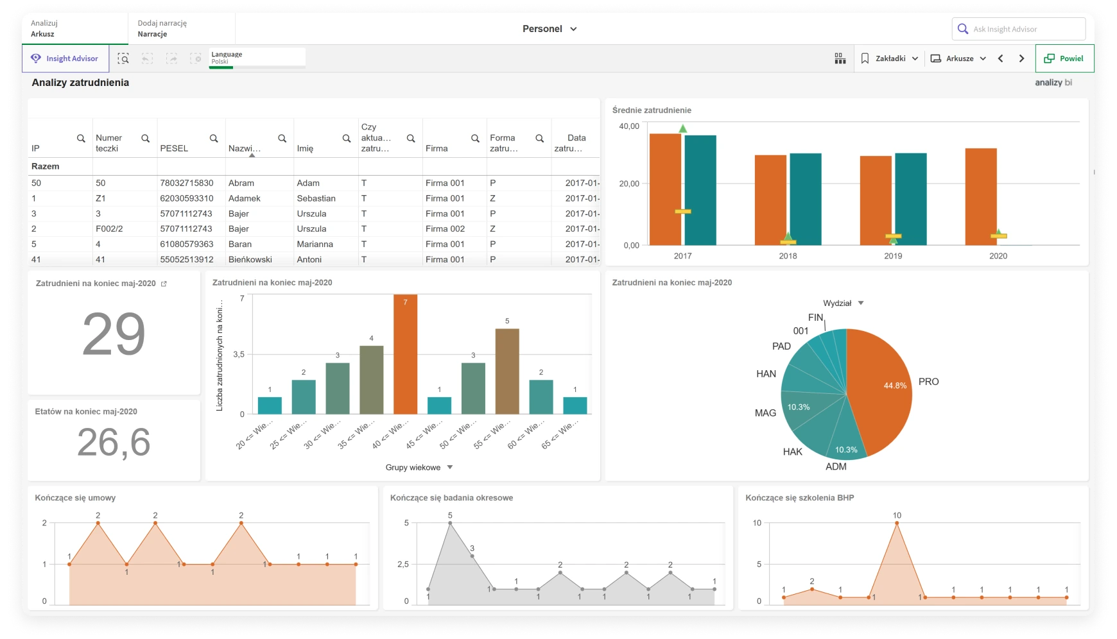The image size is (1117, 639).
Task: Click the step forward selection icon
Action: tap(171, 58)
